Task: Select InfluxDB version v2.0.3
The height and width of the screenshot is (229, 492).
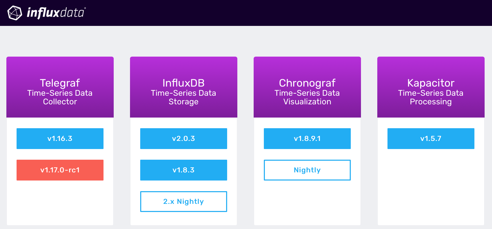Action: [184, 139]
